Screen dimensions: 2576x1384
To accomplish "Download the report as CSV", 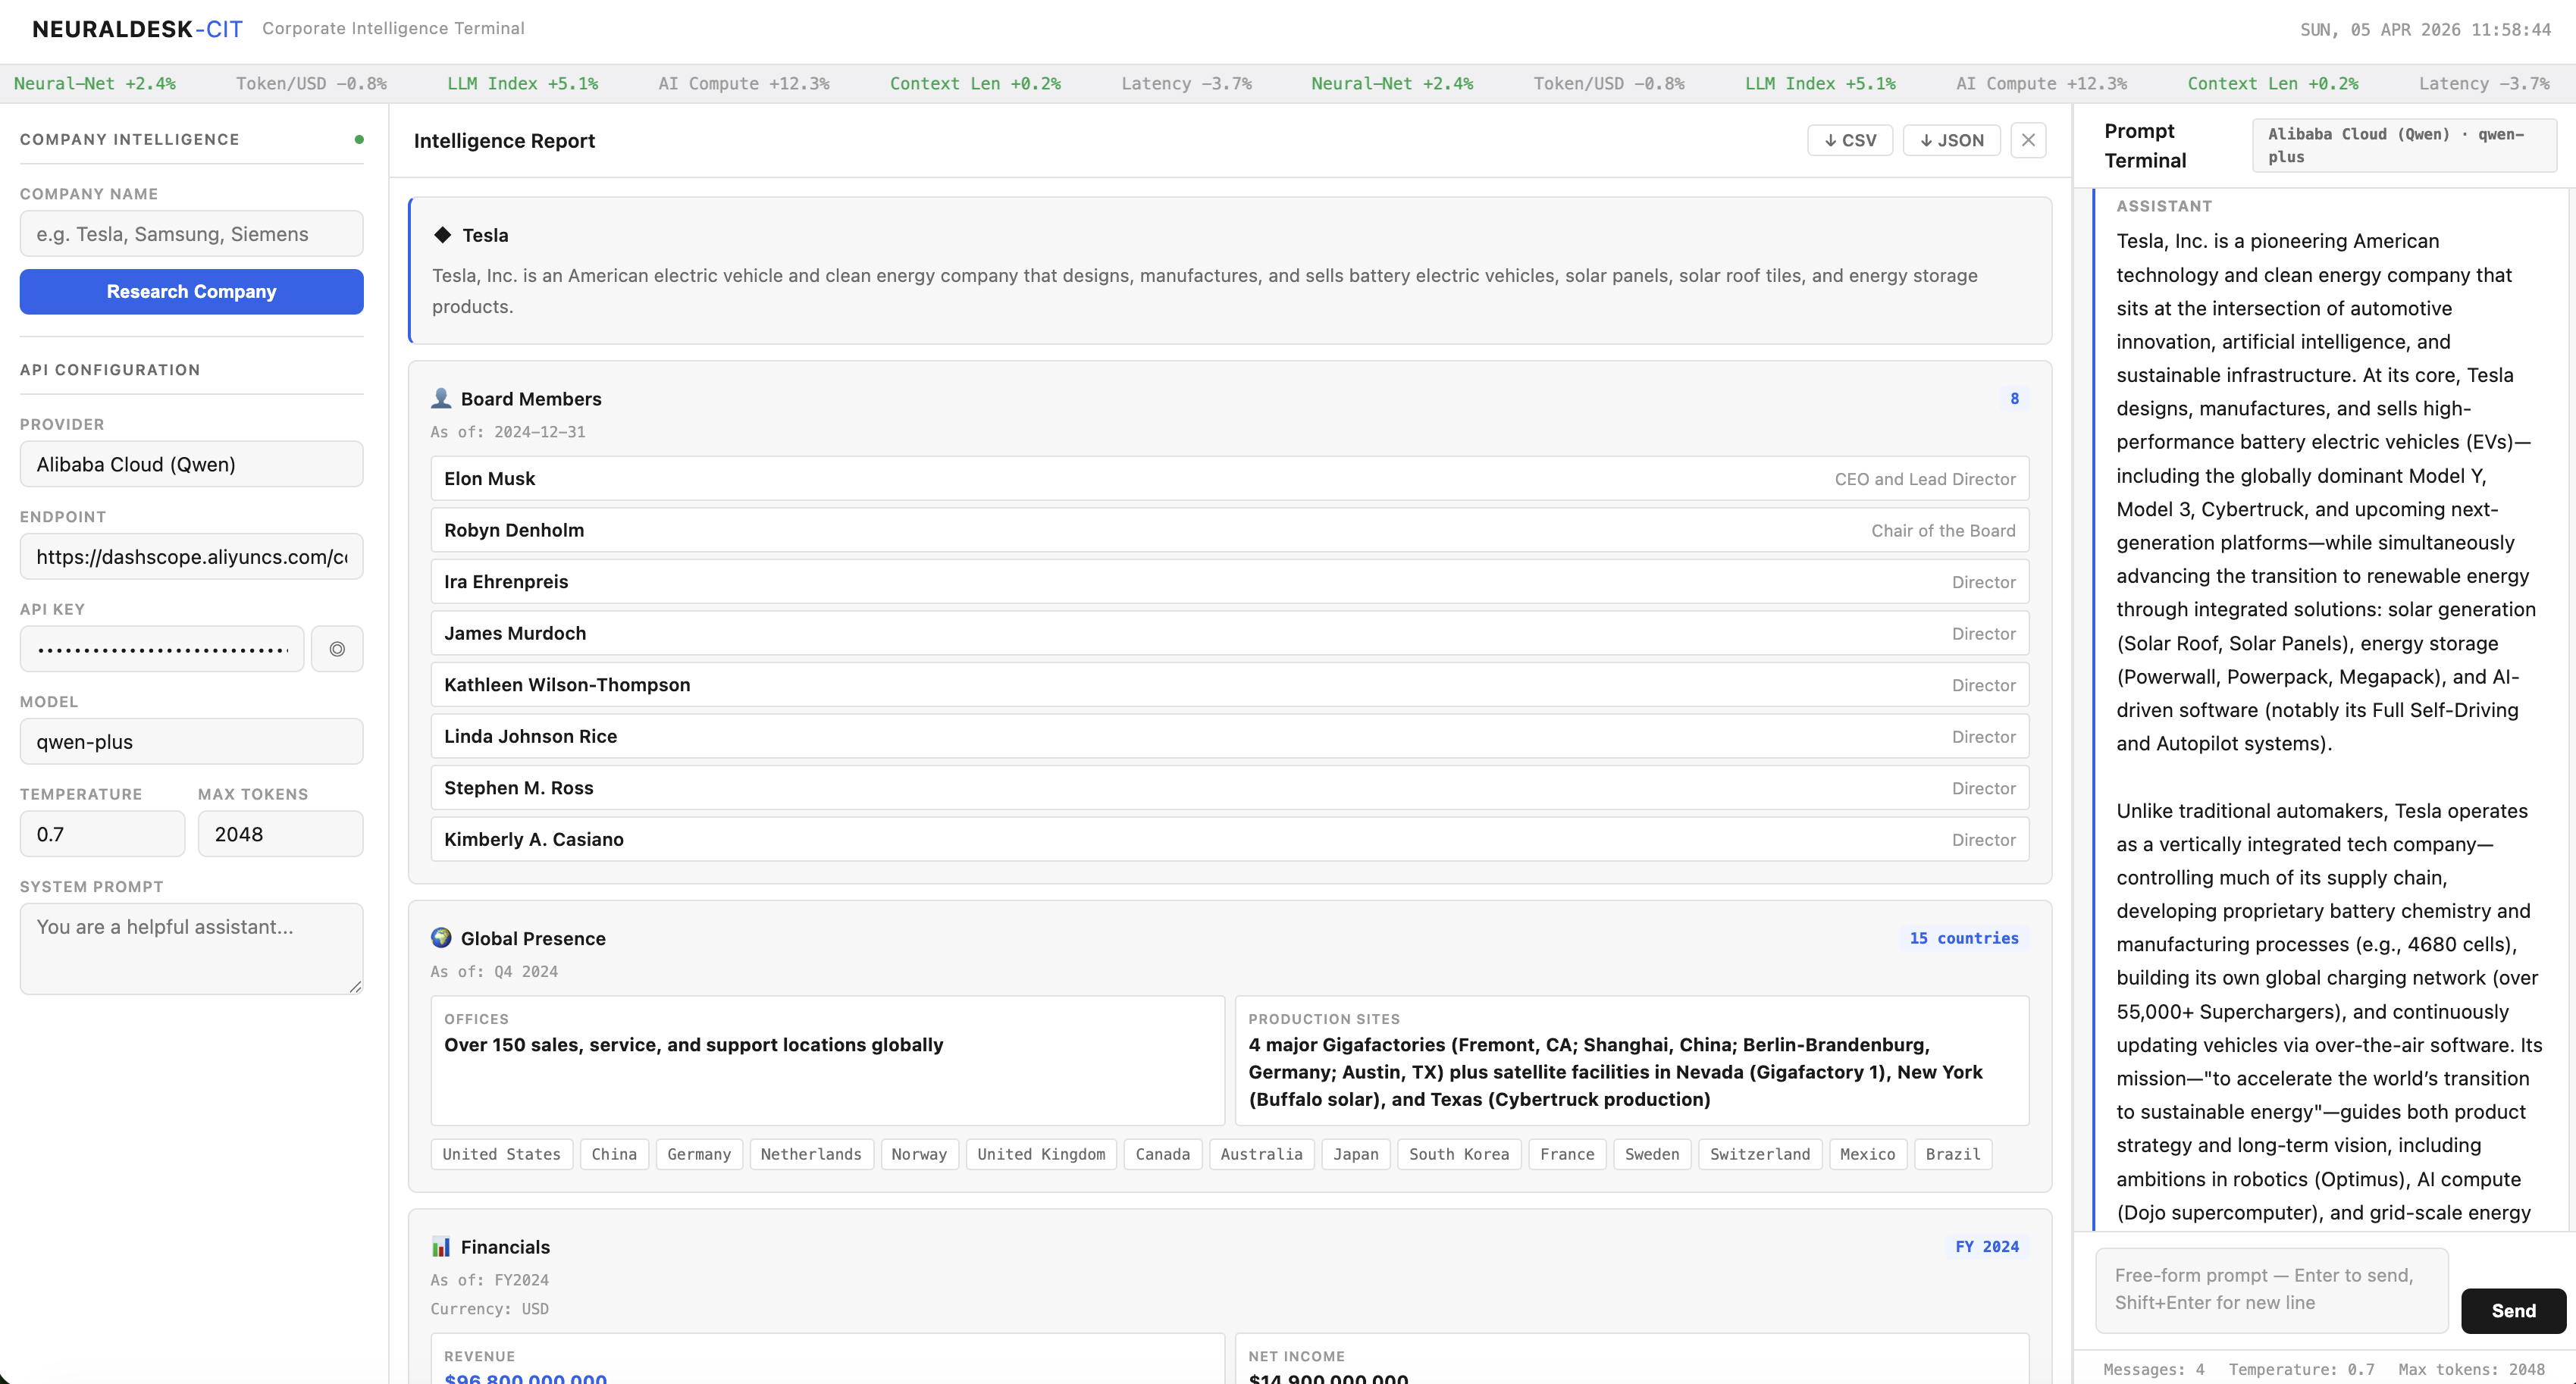I will pyautogui.click(x=1850, y=140).
